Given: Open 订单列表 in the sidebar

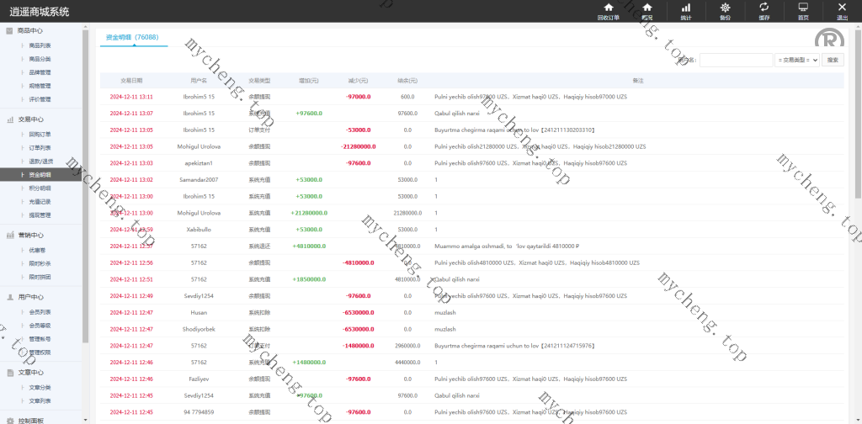Looking at the screenshot, I should (40, 147).
